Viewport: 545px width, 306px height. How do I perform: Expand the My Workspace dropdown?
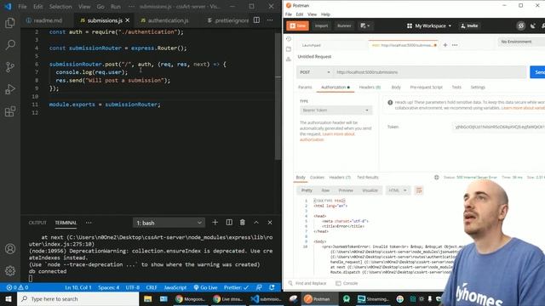pyautogui.click(x=429, y=25)
